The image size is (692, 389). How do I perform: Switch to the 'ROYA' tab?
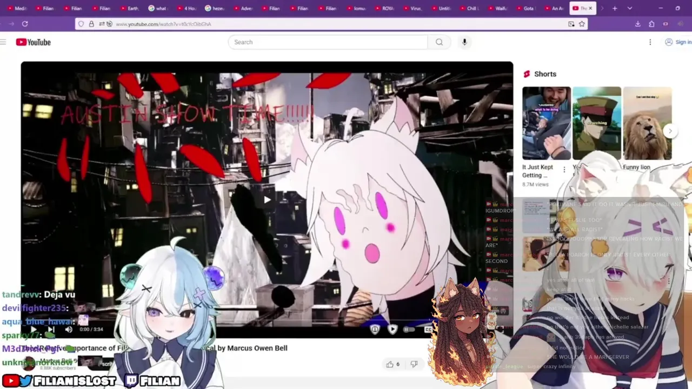[384, 8]
